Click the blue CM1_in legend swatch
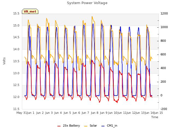Screen dimensions: 175x131 coord(103,126)
